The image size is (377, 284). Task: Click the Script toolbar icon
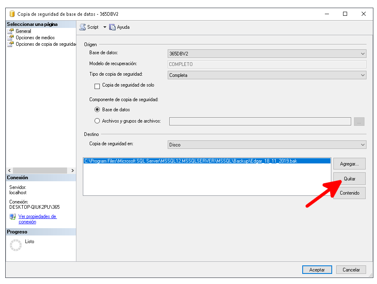point(82,27)
